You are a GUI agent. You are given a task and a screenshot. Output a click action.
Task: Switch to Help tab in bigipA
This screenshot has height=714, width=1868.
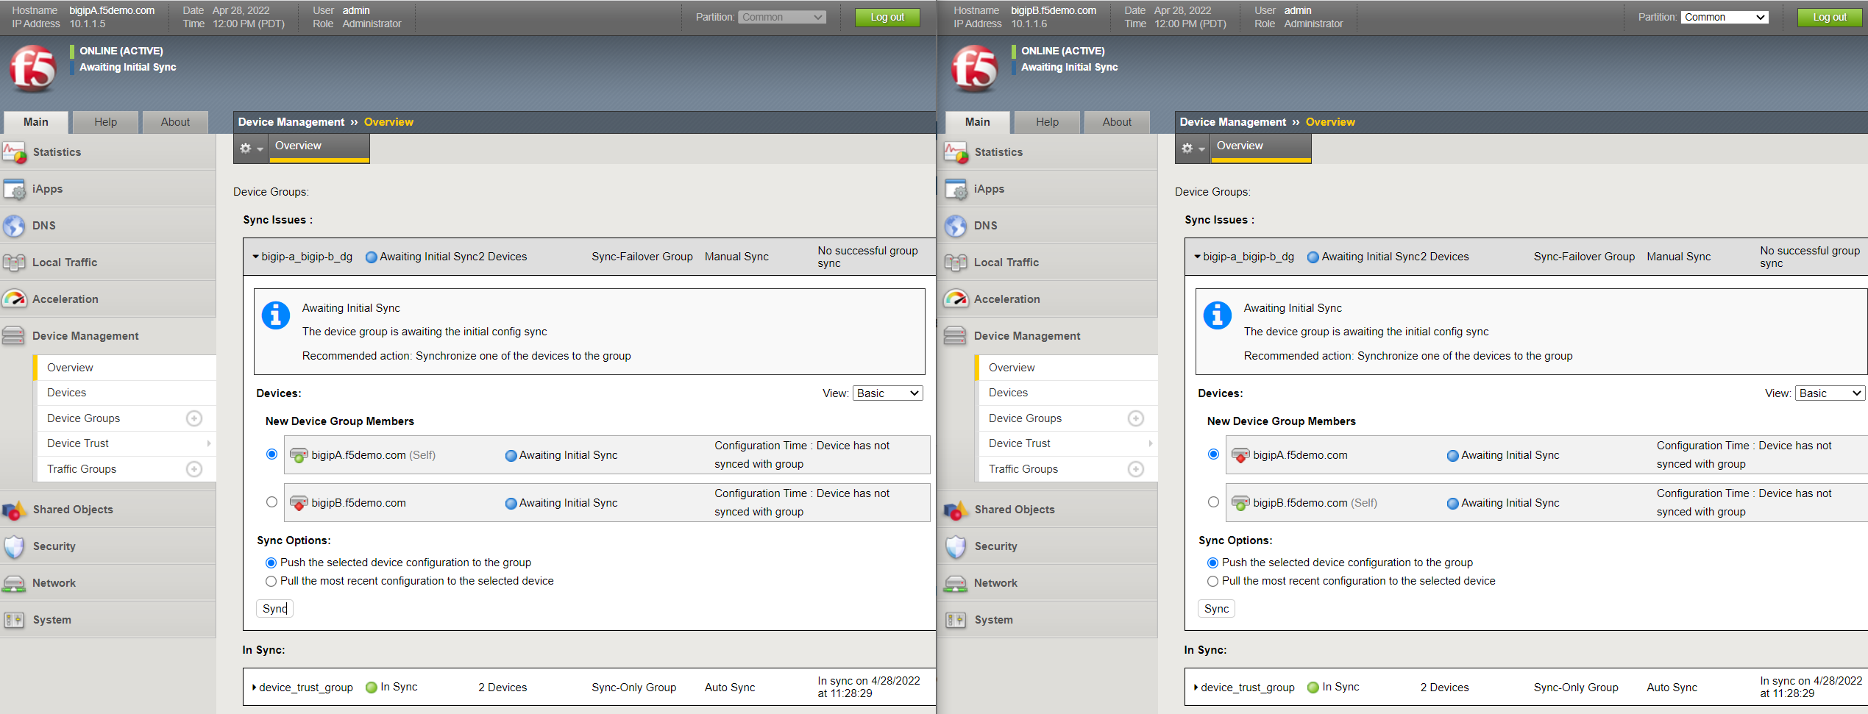[x=106, y=122]
